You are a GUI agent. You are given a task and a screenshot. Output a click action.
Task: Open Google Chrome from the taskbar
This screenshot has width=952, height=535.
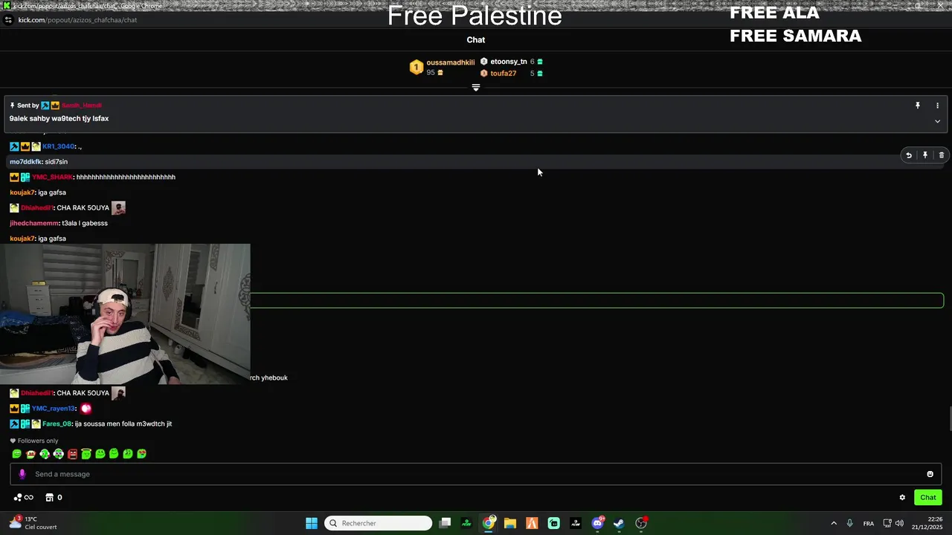pyautogui.click(x=489, y=523)
